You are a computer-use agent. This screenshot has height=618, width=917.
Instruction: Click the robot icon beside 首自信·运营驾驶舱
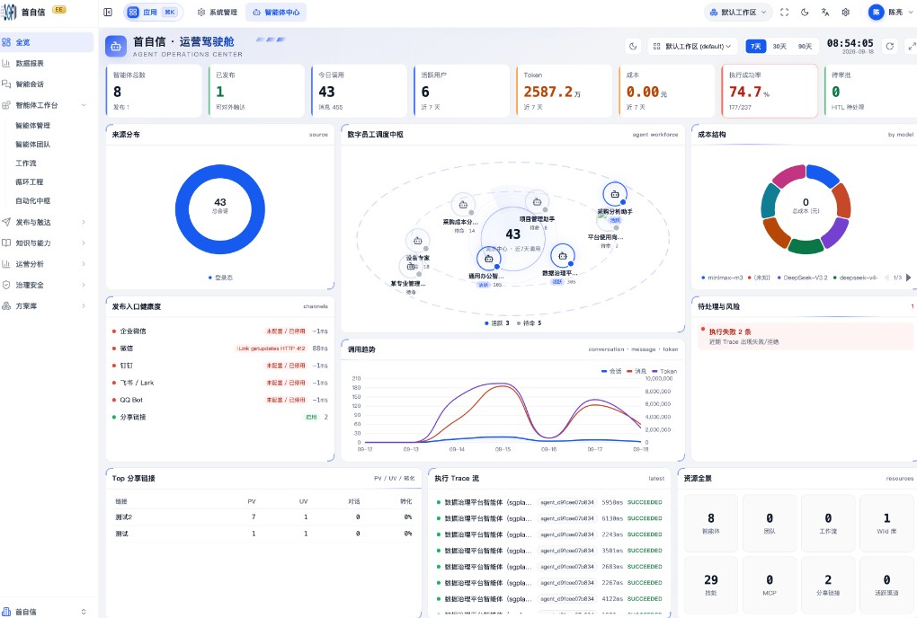(x=116, y=46)
